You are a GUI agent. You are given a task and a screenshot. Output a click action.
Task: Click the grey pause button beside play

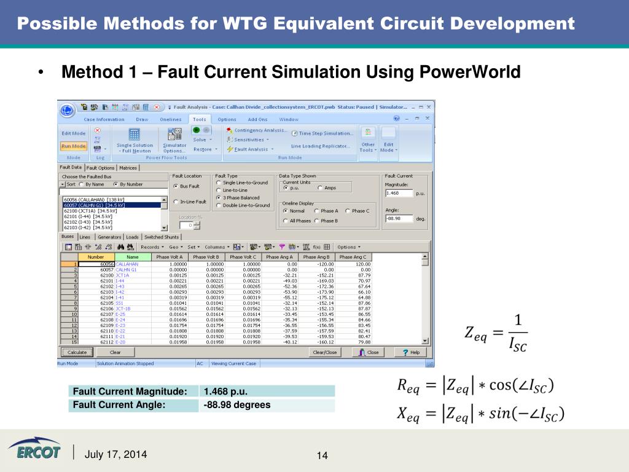tap(206, 130)
